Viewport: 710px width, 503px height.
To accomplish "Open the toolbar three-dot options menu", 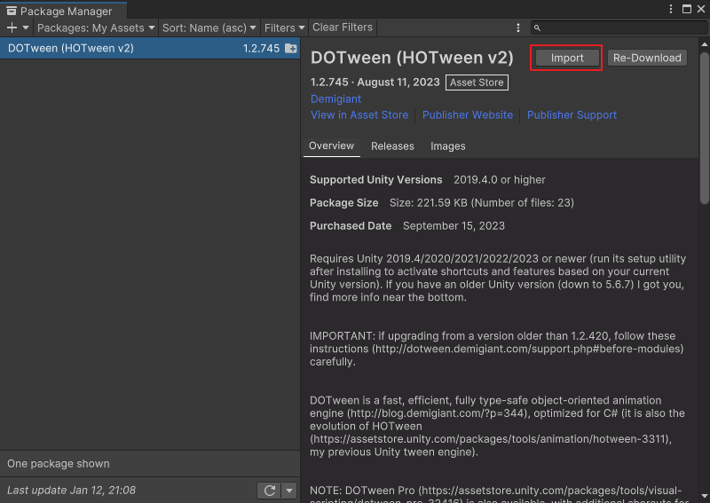I will pyautogui.click(x=518, y=28).
